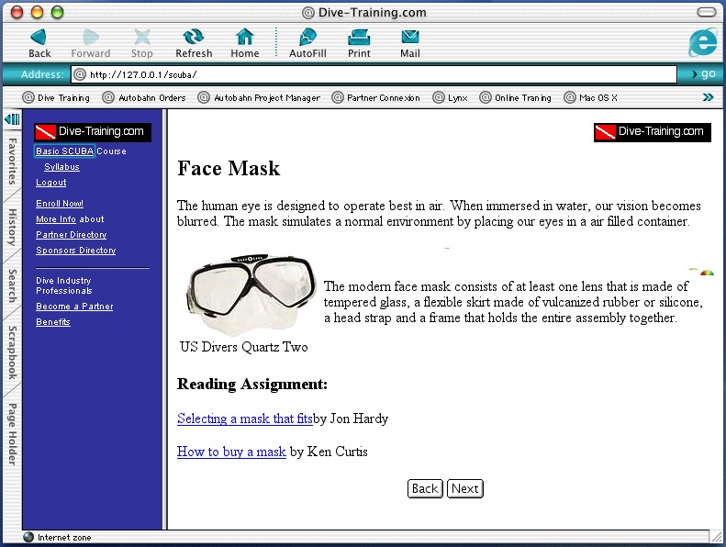
Task: Click the More Info link
Action: [x=56, y=219]
